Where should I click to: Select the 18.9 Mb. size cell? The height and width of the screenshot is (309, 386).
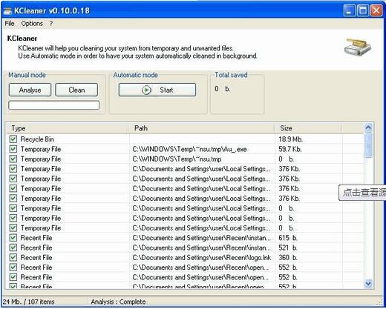tap(290, 139)
